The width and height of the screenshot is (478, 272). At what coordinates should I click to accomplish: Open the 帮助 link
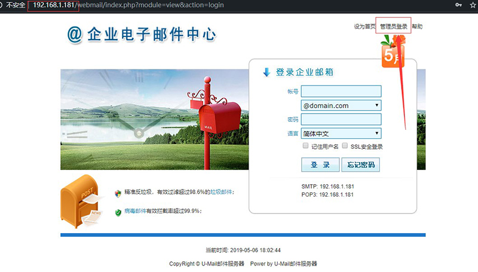click(x=417, y=27)
